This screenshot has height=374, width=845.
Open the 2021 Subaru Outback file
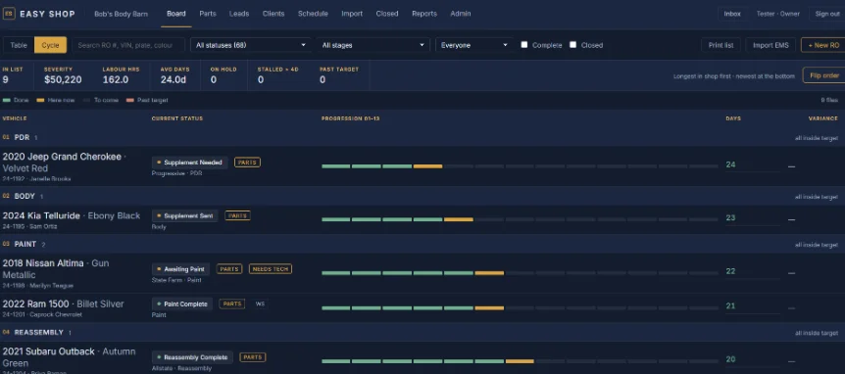(x=69, y=357)
